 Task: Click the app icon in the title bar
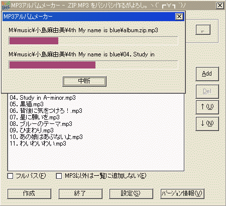pos(6,6)
